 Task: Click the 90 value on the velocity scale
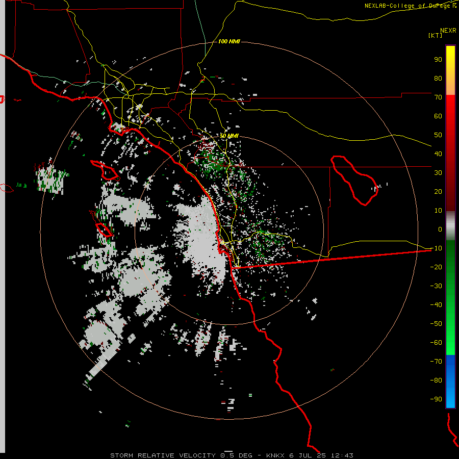tap(438, 60)
